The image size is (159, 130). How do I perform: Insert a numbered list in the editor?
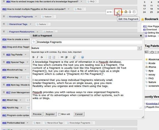pos(54,57)
